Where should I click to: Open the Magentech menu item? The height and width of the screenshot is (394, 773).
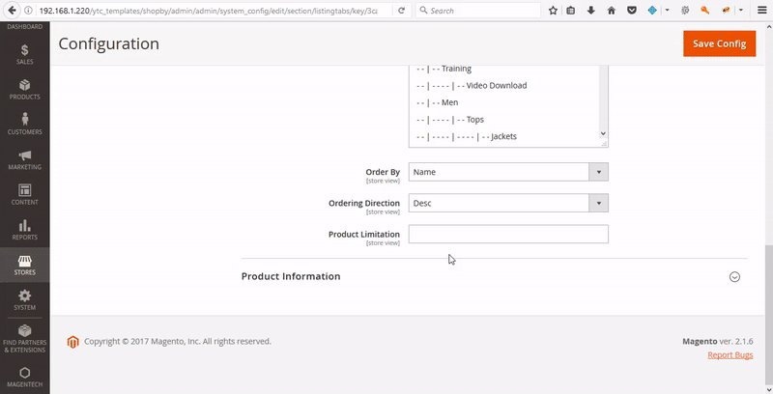24,377
